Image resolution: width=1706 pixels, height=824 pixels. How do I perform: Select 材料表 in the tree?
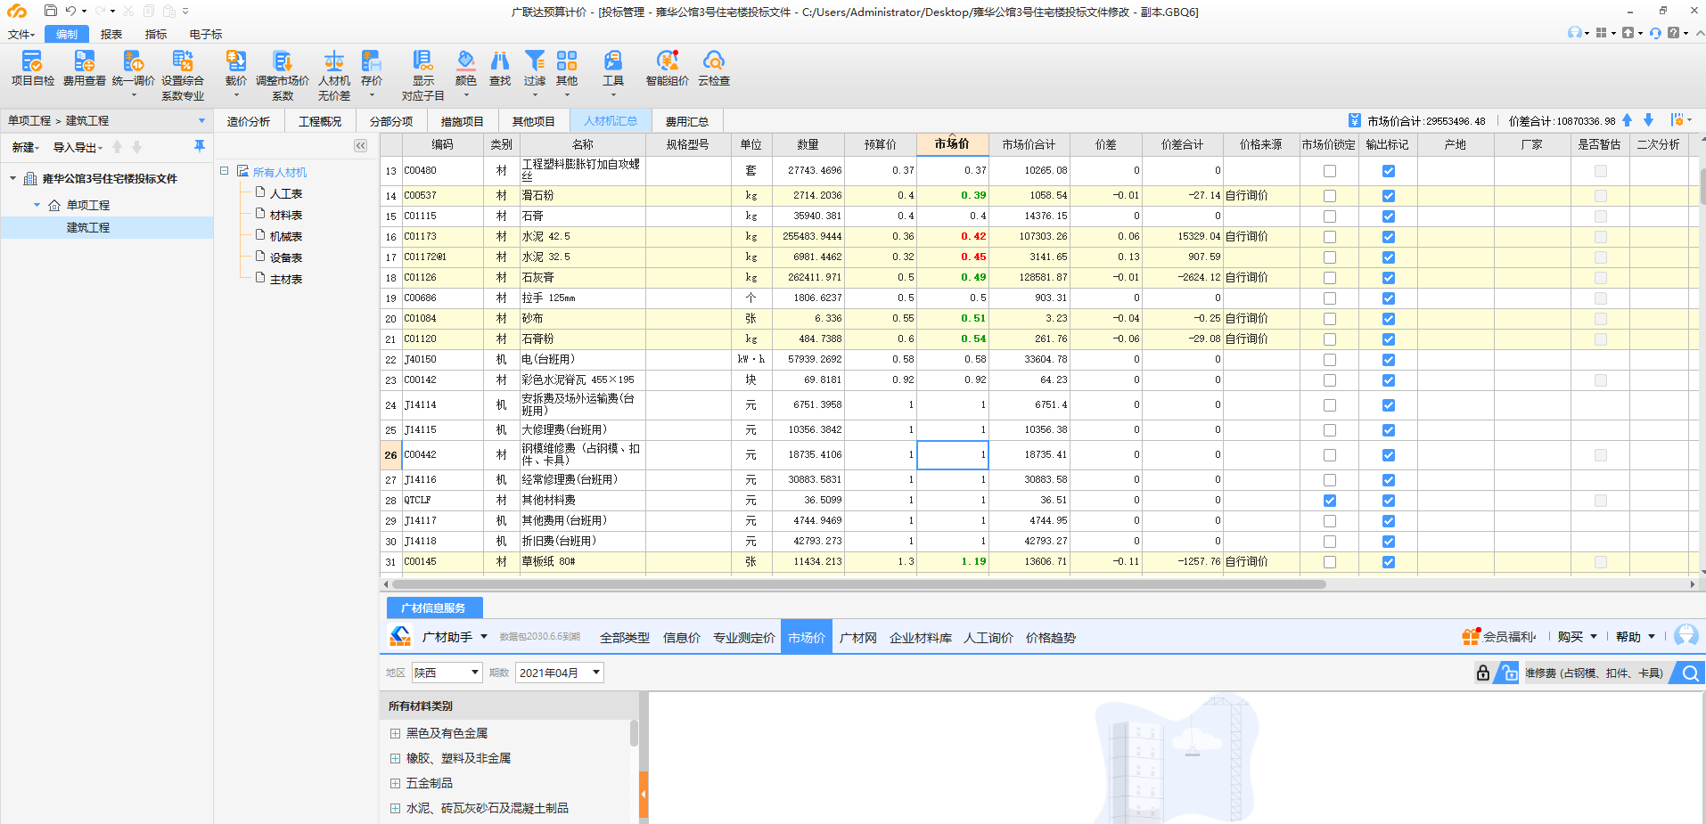click(x=286, y=215)
